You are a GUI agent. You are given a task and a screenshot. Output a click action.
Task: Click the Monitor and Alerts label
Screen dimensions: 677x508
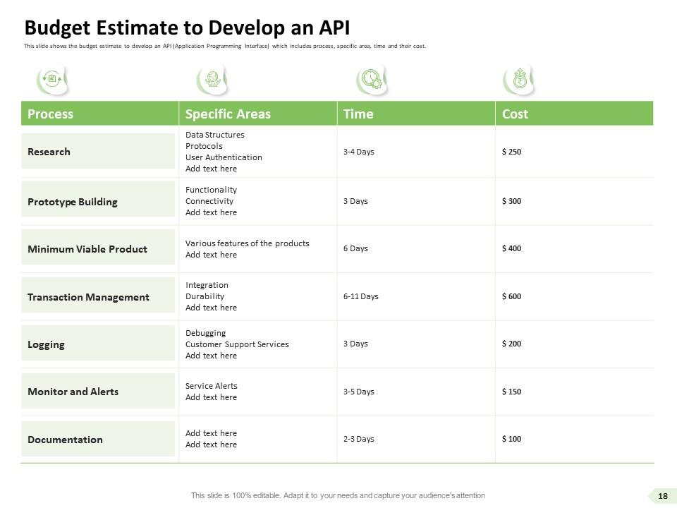click(x=73, y=392)
